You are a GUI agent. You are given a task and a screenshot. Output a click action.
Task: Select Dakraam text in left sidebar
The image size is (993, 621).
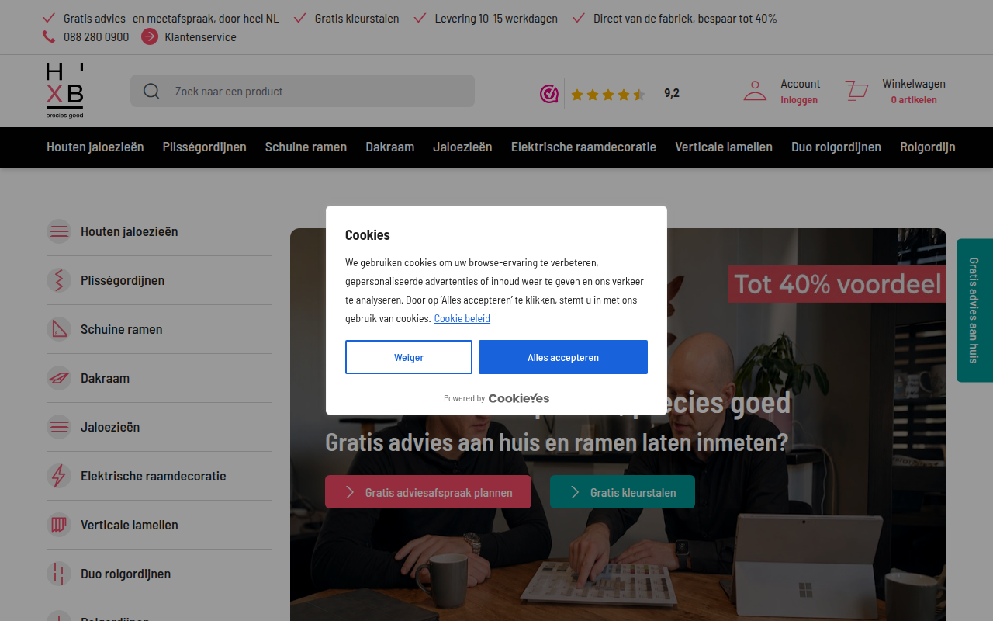[x=105, y=378]
